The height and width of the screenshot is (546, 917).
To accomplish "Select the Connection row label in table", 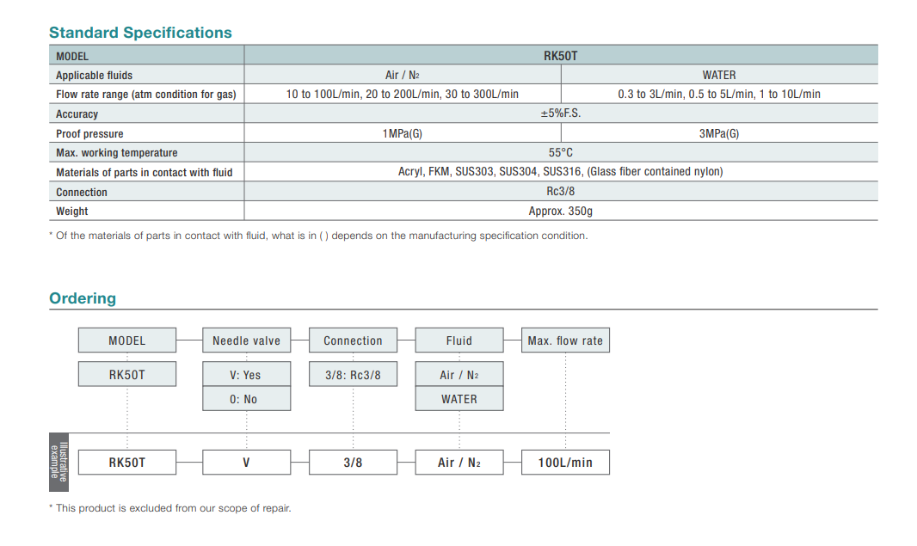I will point(82,193).
